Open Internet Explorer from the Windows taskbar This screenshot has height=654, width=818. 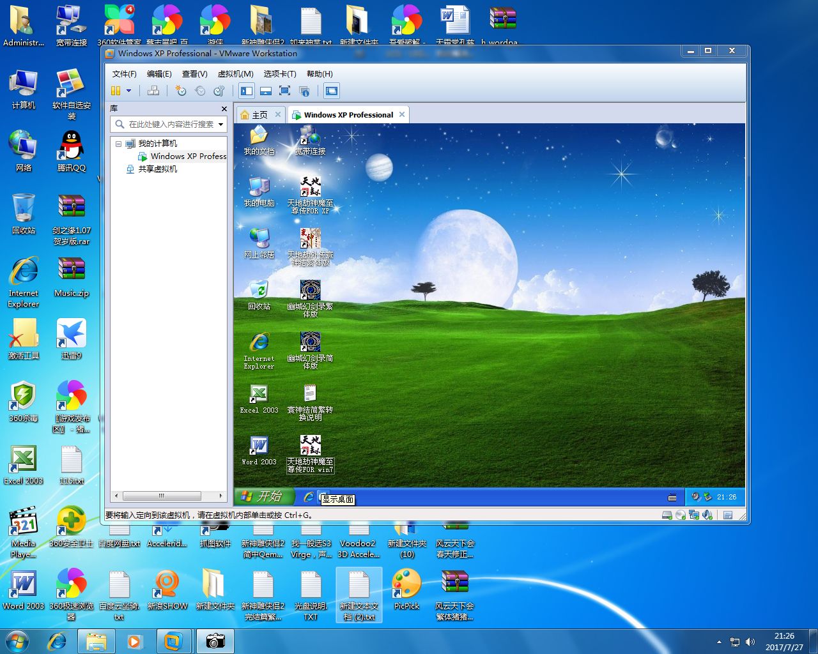[x=58, y=641]
